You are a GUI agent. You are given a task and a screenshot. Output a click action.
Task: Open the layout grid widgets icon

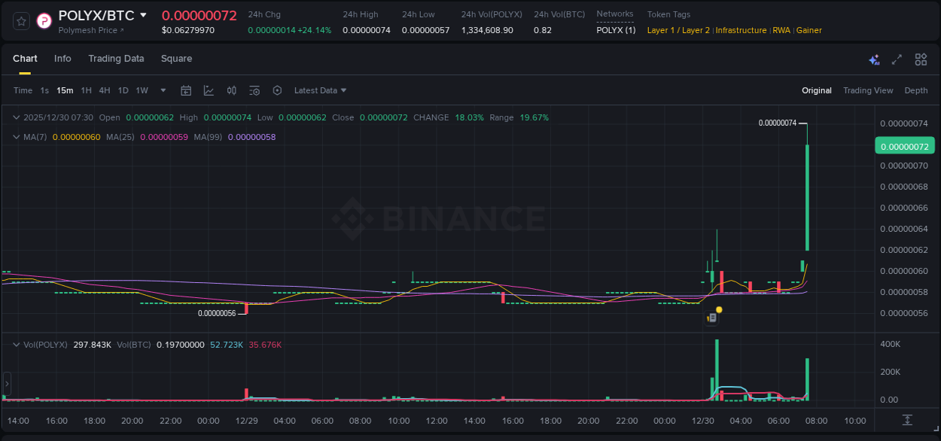pyautogui.click(x=921, y=59)
